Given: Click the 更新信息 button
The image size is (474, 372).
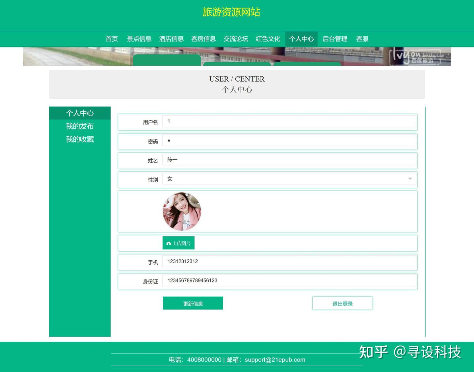Looking at the screenshot, I should [x=193, y=303].
